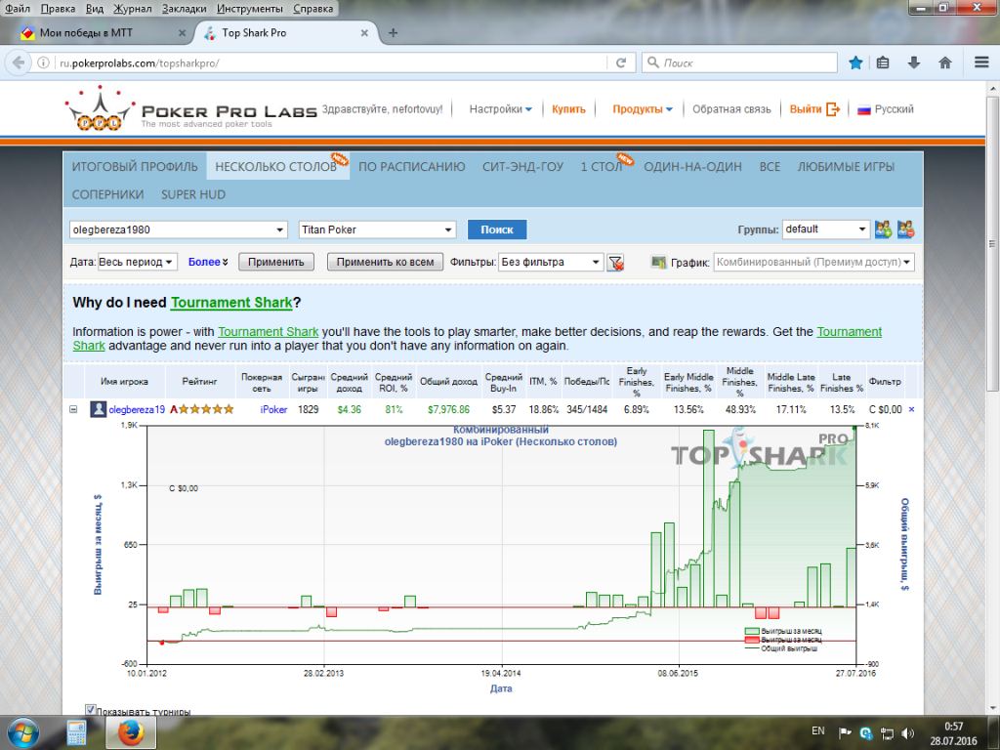Click the add group icon
The image size is (1000, 750).
(x=883, y=229)
